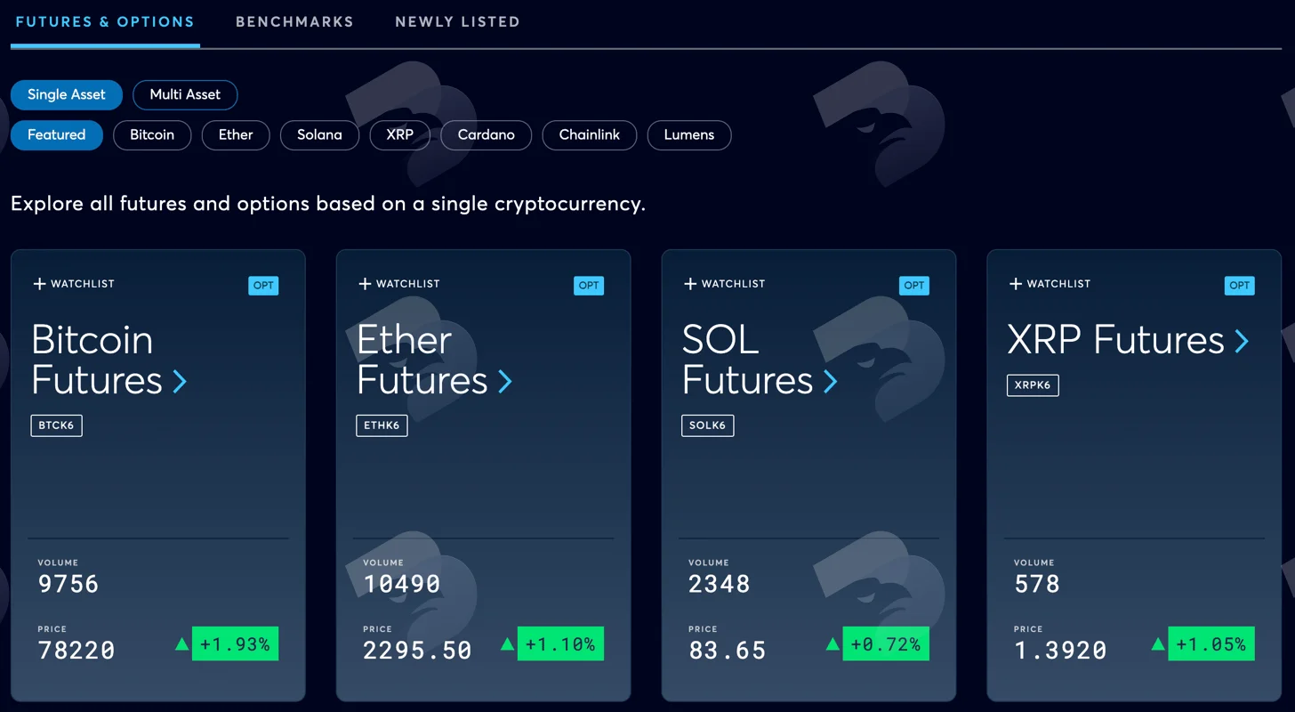The height and width of the screenshot is (712, 1295).
Task: Select the Single Asset filter
Action: 67,94
